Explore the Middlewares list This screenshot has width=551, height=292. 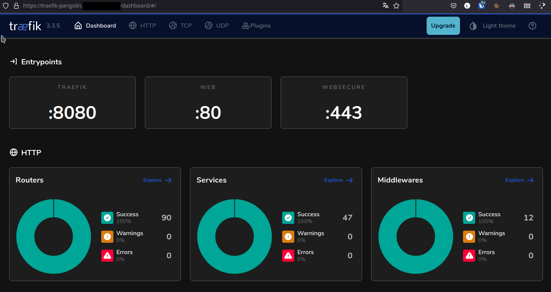[520, 180]
